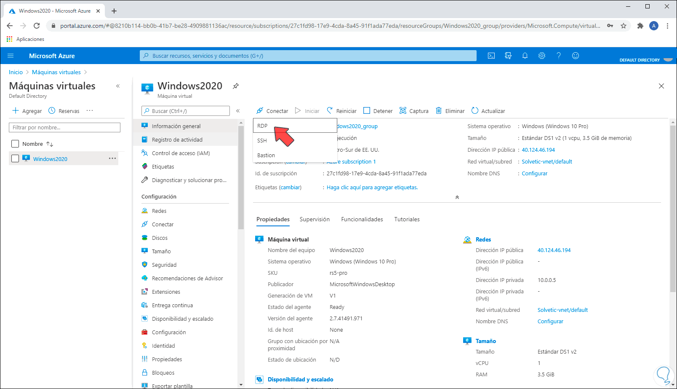This screenshot has width=677, height=389.
Task: Close the Windows2020 blade
Action: pos(661,86)
